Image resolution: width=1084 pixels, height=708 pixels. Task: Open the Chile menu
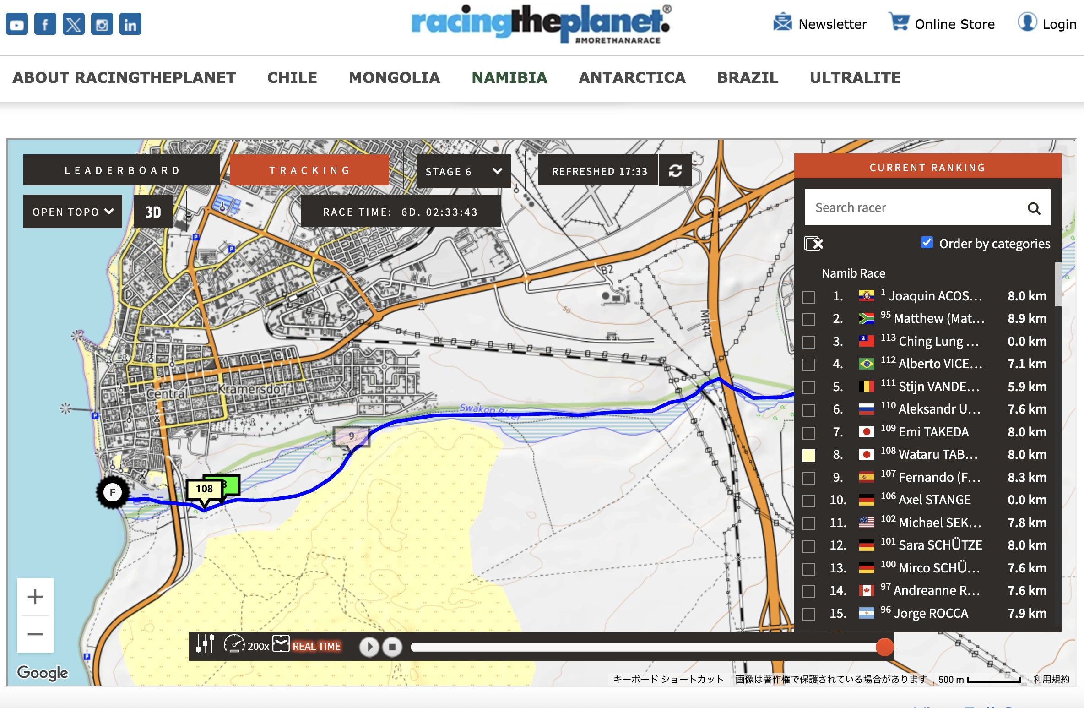(x=292, y=77)
